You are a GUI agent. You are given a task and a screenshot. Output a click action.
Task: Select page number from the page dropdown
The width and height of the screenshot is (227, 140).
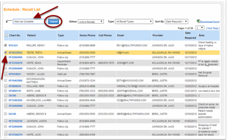coord(200,28)
